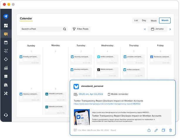Open Sunday's 10:22 AM bluesky post card

tap(30, 60)
